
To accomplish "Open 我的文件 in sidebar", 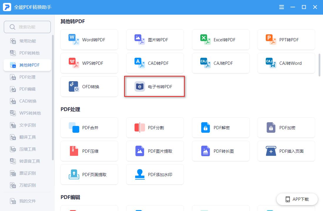I will pos(27,201).
